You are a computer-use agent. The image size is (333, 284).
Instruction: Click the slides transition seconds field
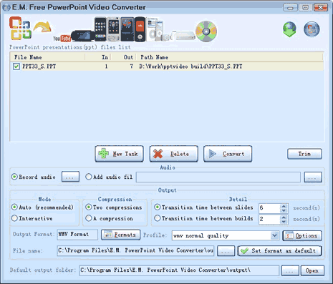[270, 208]
